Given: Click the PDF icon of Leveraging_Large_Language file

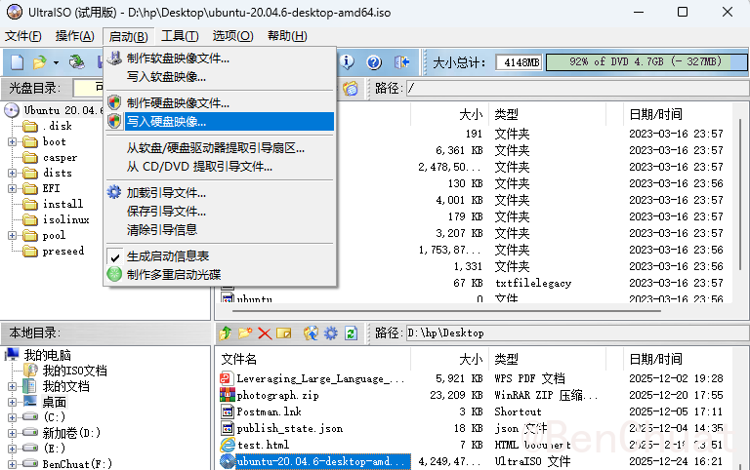Looking at the screenshot, I should pyautogui.click(x=227, y=378).
